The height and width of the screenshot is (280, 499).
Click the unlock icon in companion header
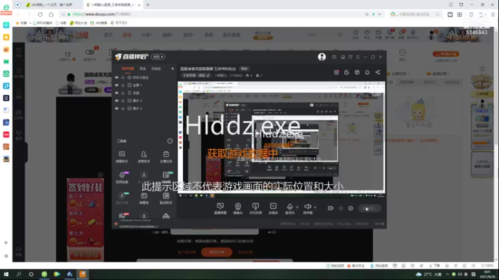pos(347,72)
